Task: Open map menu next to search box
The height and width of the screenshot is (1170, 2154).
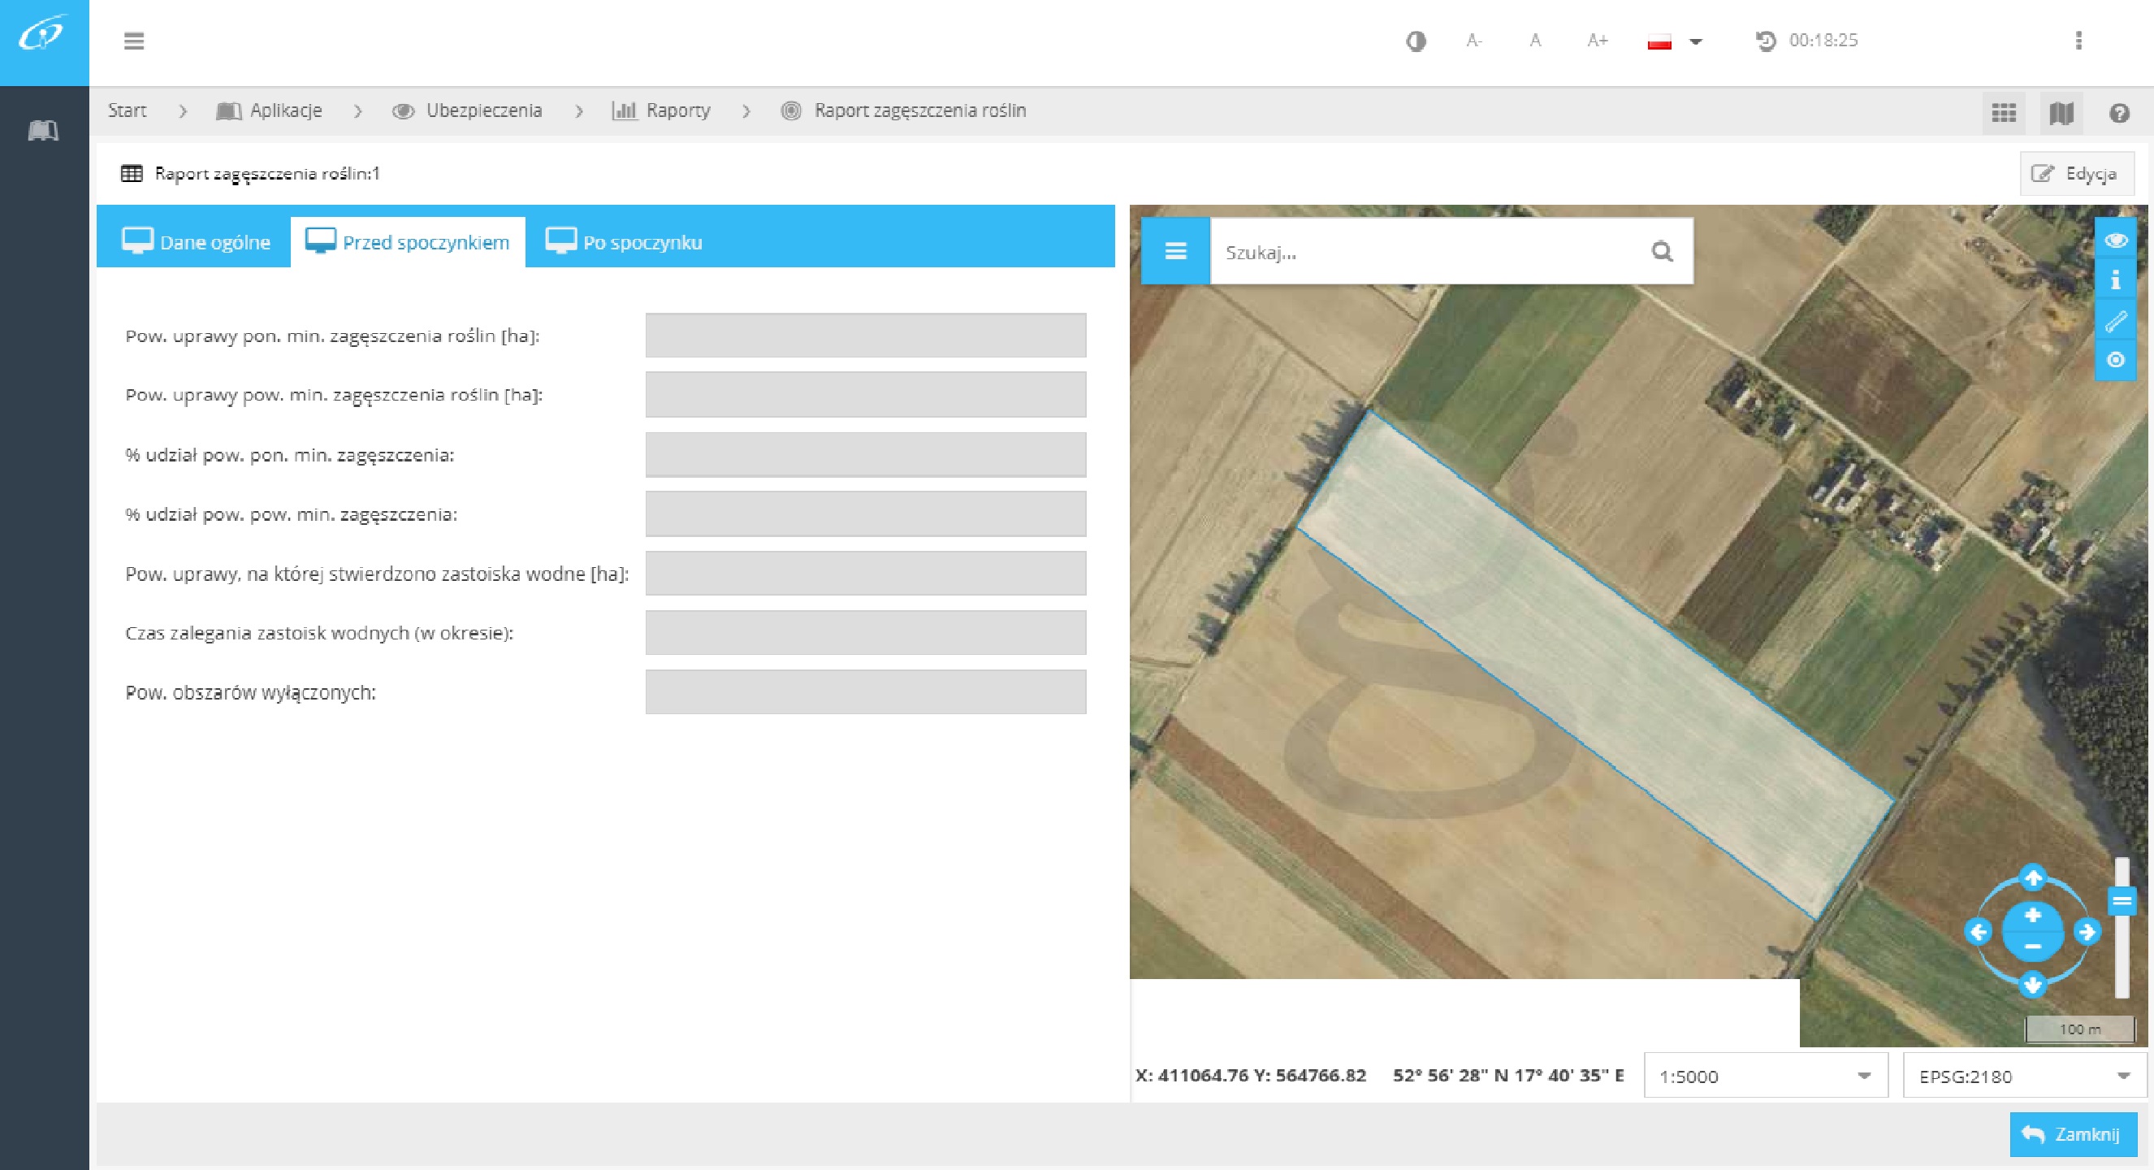Action: (1175, 251)
